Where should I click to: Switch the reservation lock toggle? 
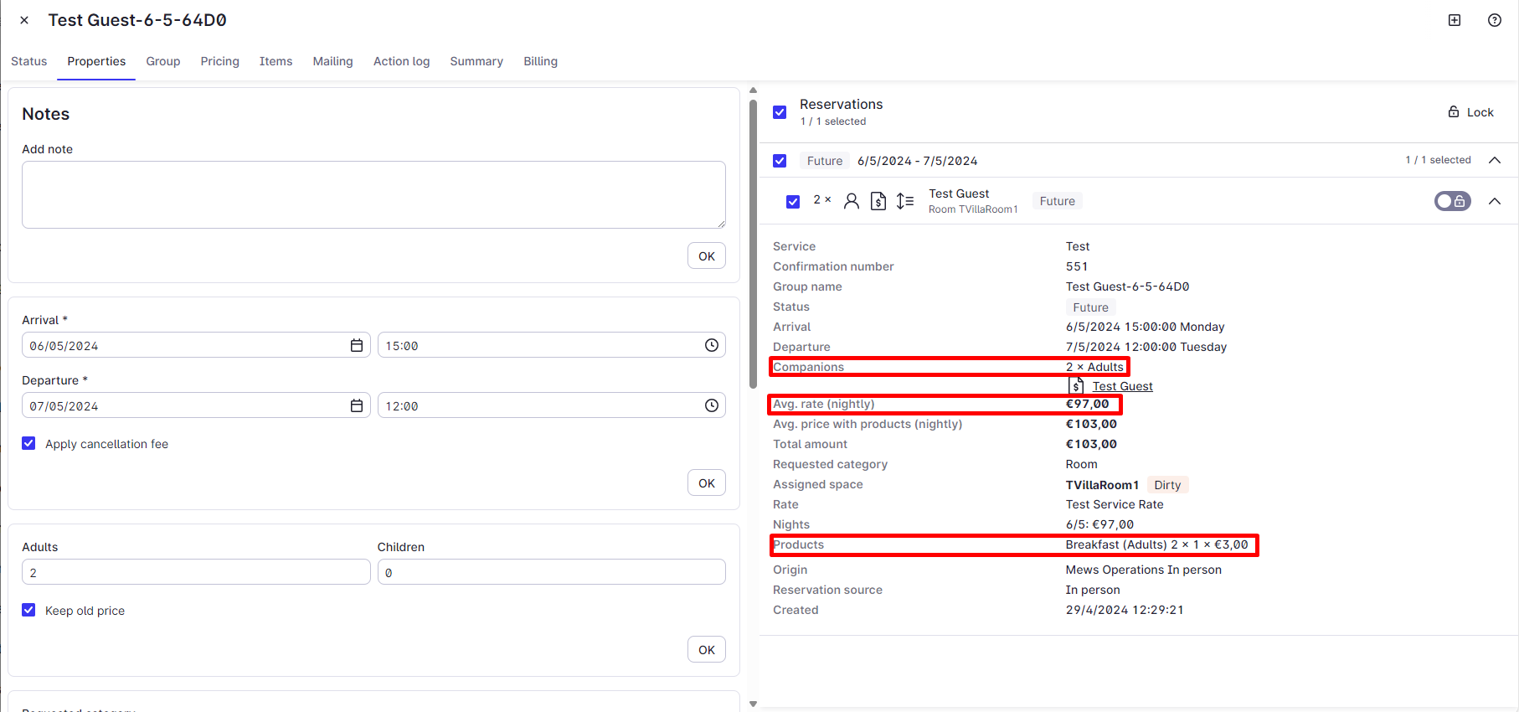click(x=1453, y=201)
